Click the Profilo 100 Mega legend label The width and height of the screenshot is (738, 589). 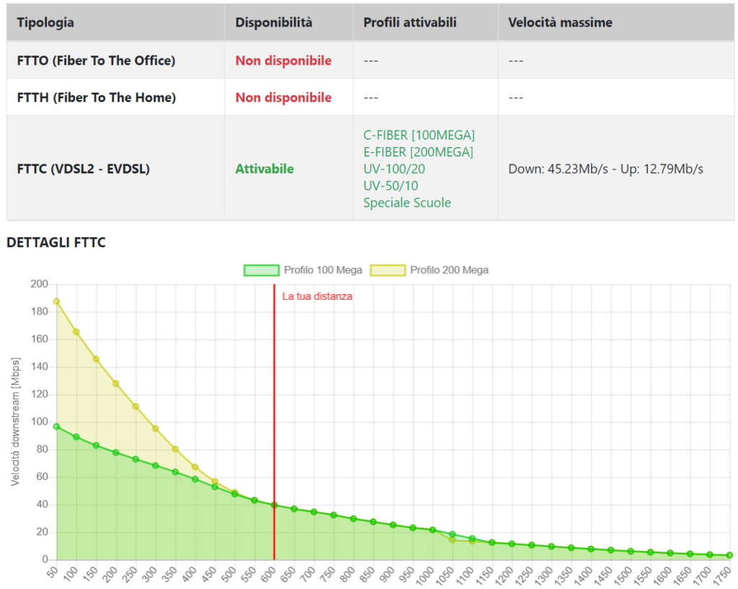click(323, 270)
